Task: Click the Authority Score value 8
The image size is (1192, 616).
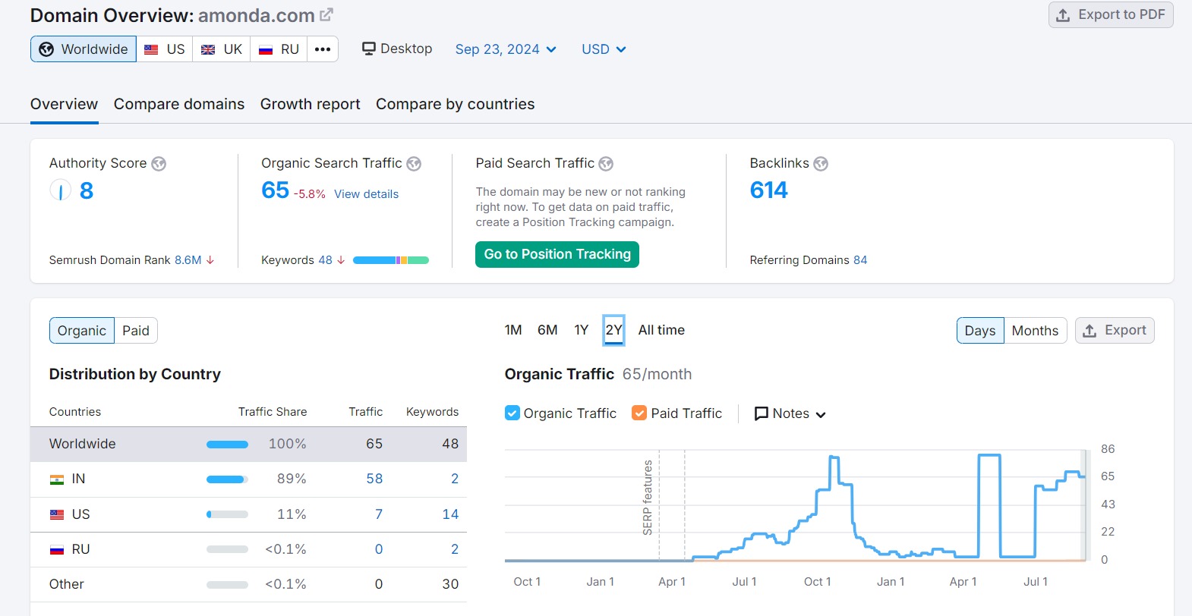Action: [x=87, y=190]
